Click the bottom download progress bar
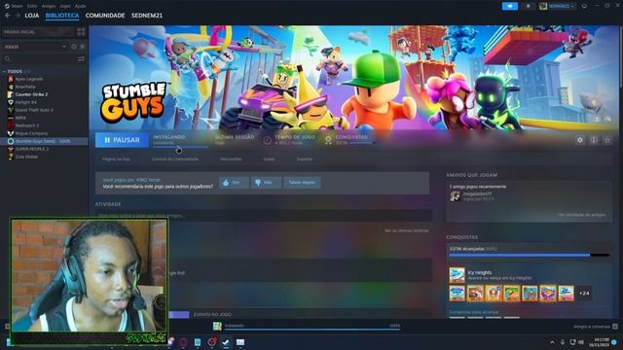 coord(312,330)
